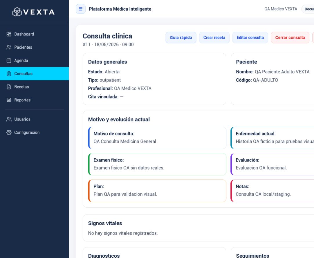Click the Cita vinculada line
The image size is (314, 258).
(106, 97)
